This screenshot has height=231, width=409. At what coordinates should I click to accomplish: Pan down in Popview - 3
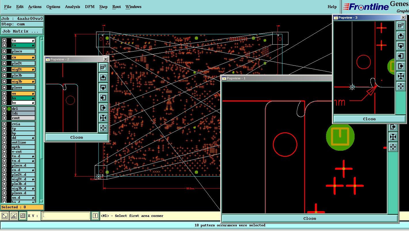tap(401, 46)
